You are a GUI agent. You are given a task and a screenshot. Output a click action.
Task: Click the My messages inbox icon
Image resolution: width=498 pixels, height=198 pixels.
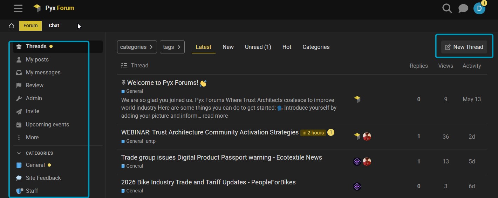click(x=19, y=73)
